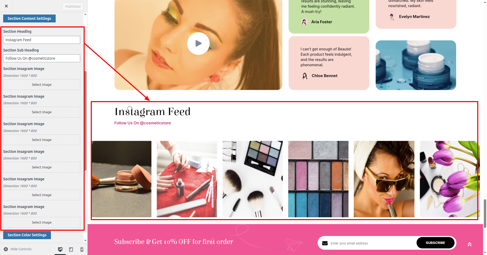Open the eyeshadow palette Instagram thumbnail
Viewport: 487px width, 255px height.
(318, 179)
